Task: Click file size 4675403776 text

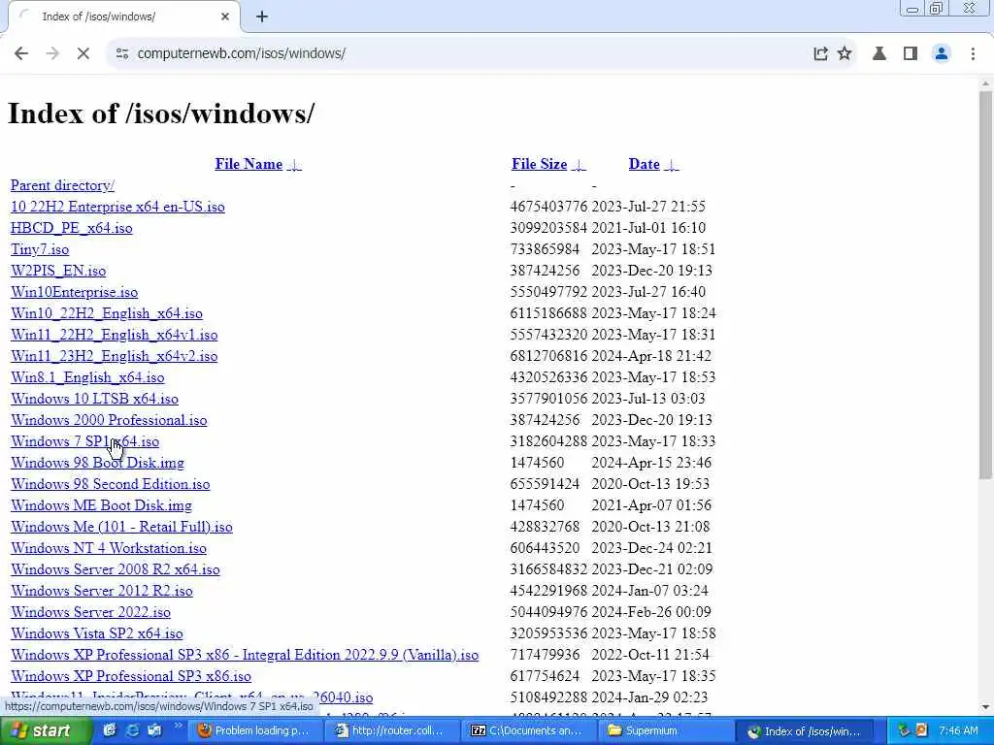Action: [x=548, y=208]
